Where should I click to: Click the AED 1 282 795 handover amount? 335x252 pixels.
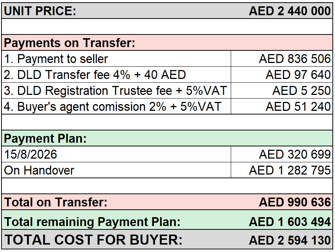pos(290,170)
